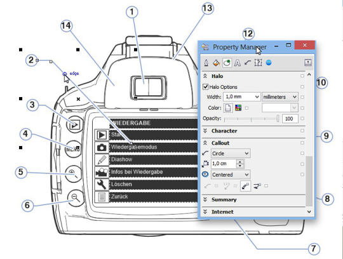
Task: Open the Character 'A' tab icon
Action: (x=238, y=63)
